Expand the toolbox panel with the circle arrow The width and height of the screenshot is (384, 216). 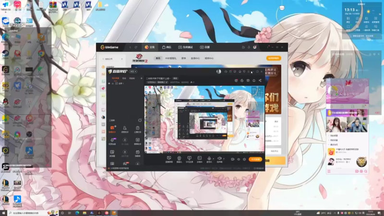pos(140,120)
